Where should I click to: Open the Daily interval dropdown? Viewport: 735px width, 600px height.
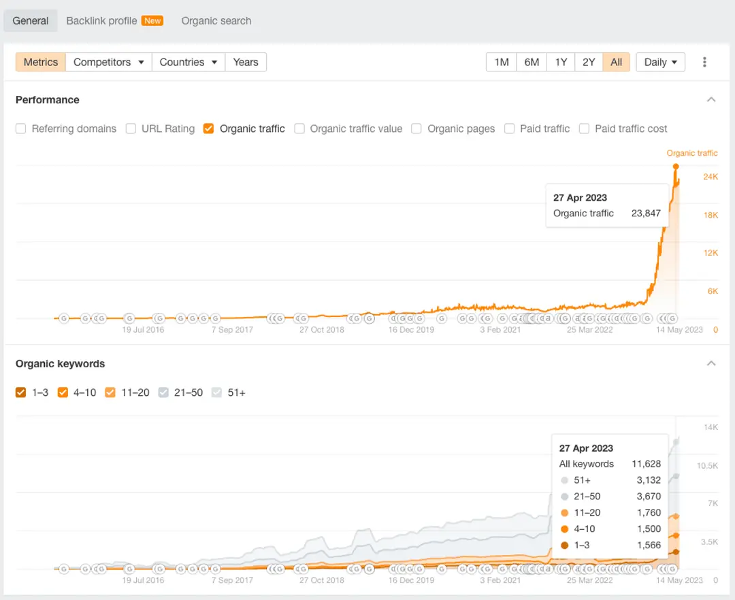coord(660,62)
